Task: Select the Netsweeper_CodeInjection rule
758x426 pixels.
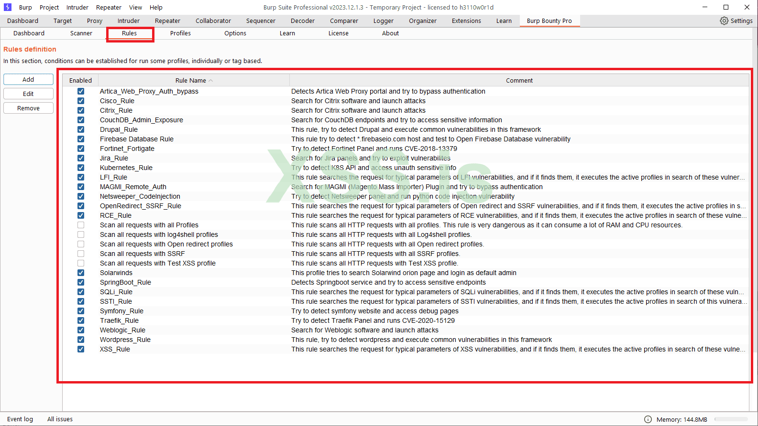Action: click(140, 196)
